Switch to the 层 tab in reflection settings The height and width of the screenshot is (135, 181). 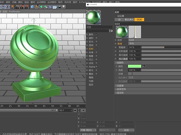119,19
